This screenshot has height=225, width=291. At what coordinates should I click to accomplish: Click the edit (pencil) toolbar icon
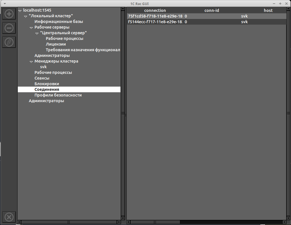pyautogui.click(x=9, y=42)
